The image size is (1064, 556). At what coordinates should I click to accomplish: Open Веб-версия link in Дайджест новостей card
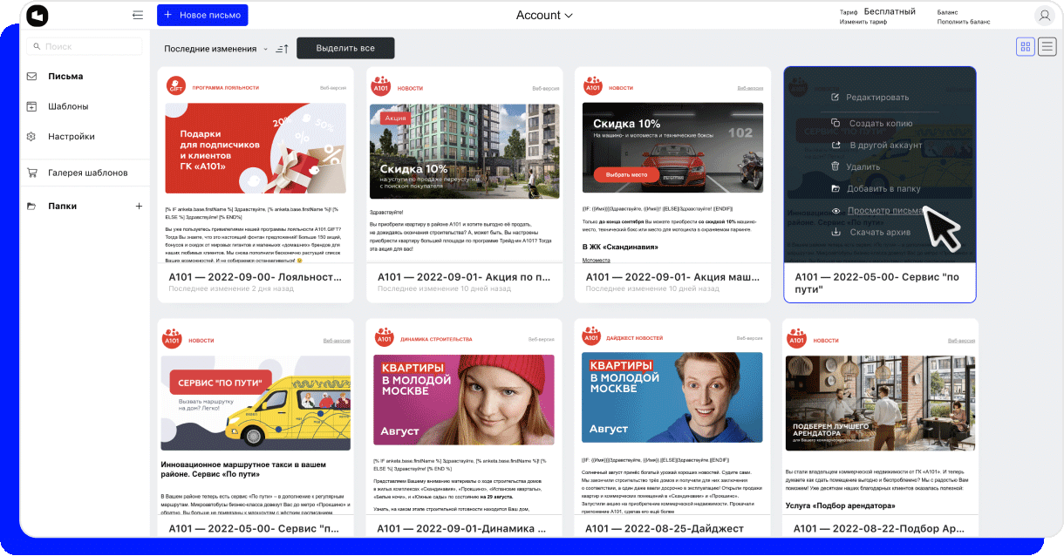click(x=749, y=338)
